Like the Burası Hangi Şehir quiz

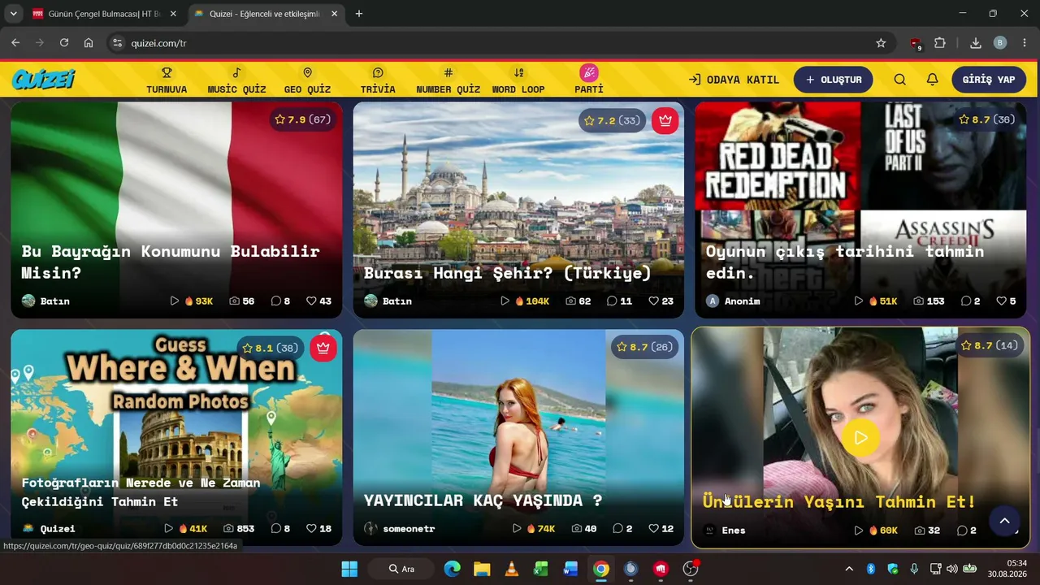tap(661, 301)
